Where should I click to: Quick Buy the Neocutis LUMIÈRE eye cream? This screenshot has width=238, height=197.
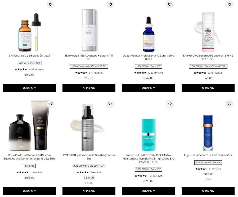point(149,191)
